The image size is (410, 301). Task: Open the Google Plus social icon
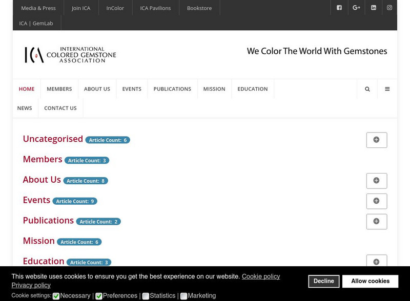356,8
